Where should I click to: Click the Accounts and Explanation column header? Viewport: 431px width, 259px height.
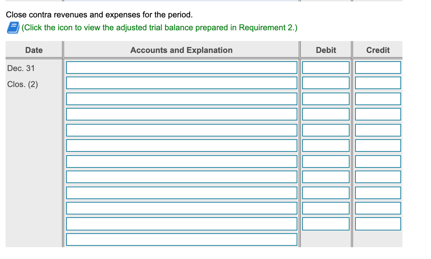coord(181,50)
